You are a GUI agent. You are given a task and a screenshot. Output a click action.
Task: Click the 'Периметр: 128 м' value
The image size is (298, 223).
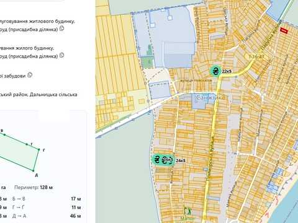[x=34, y=188]
